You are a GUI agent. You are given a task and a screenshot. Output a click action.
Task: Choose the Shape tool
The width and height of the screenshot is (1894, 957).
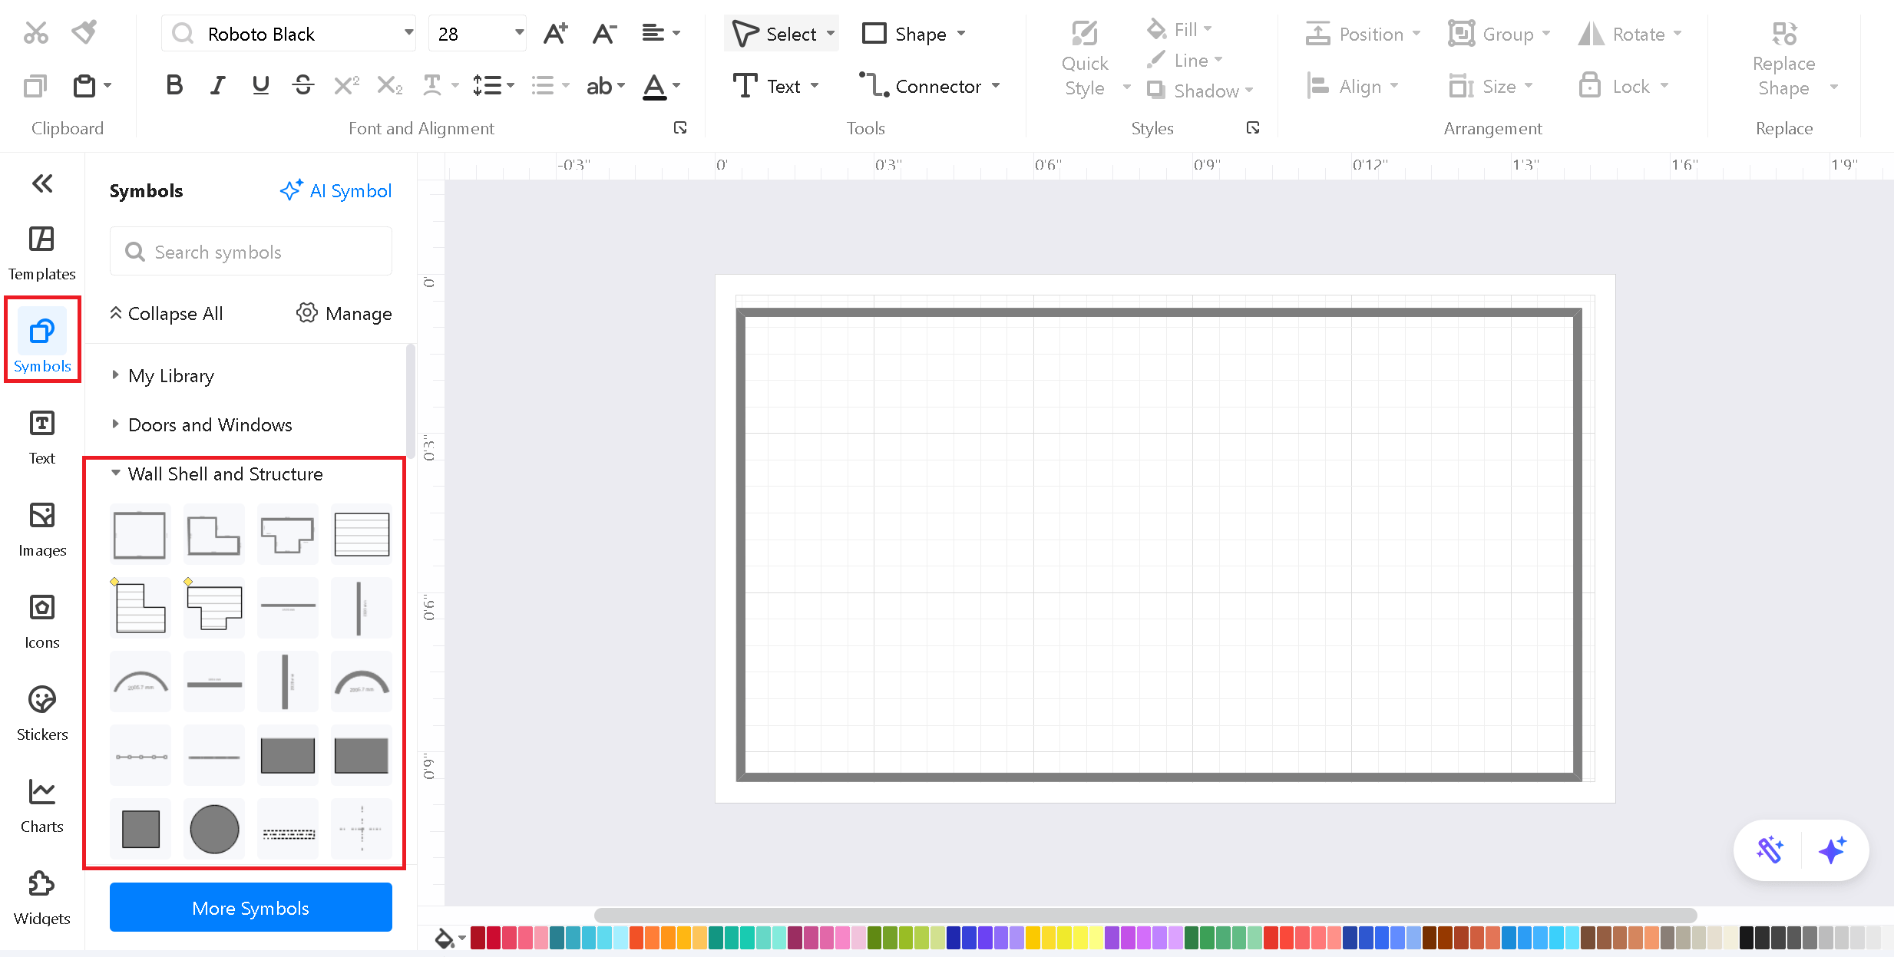coord(913,34)
